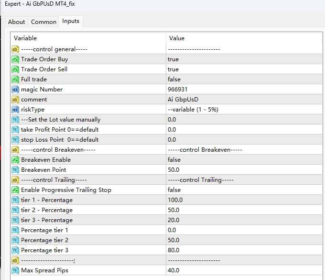
Task: Open the riskType variable value dropdown
Action: coord(192,110)
